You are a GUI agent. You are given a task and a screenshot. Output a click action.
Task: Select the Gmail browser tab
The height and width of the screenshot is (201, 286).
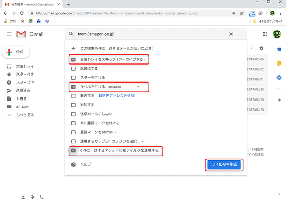click(32, 4)
